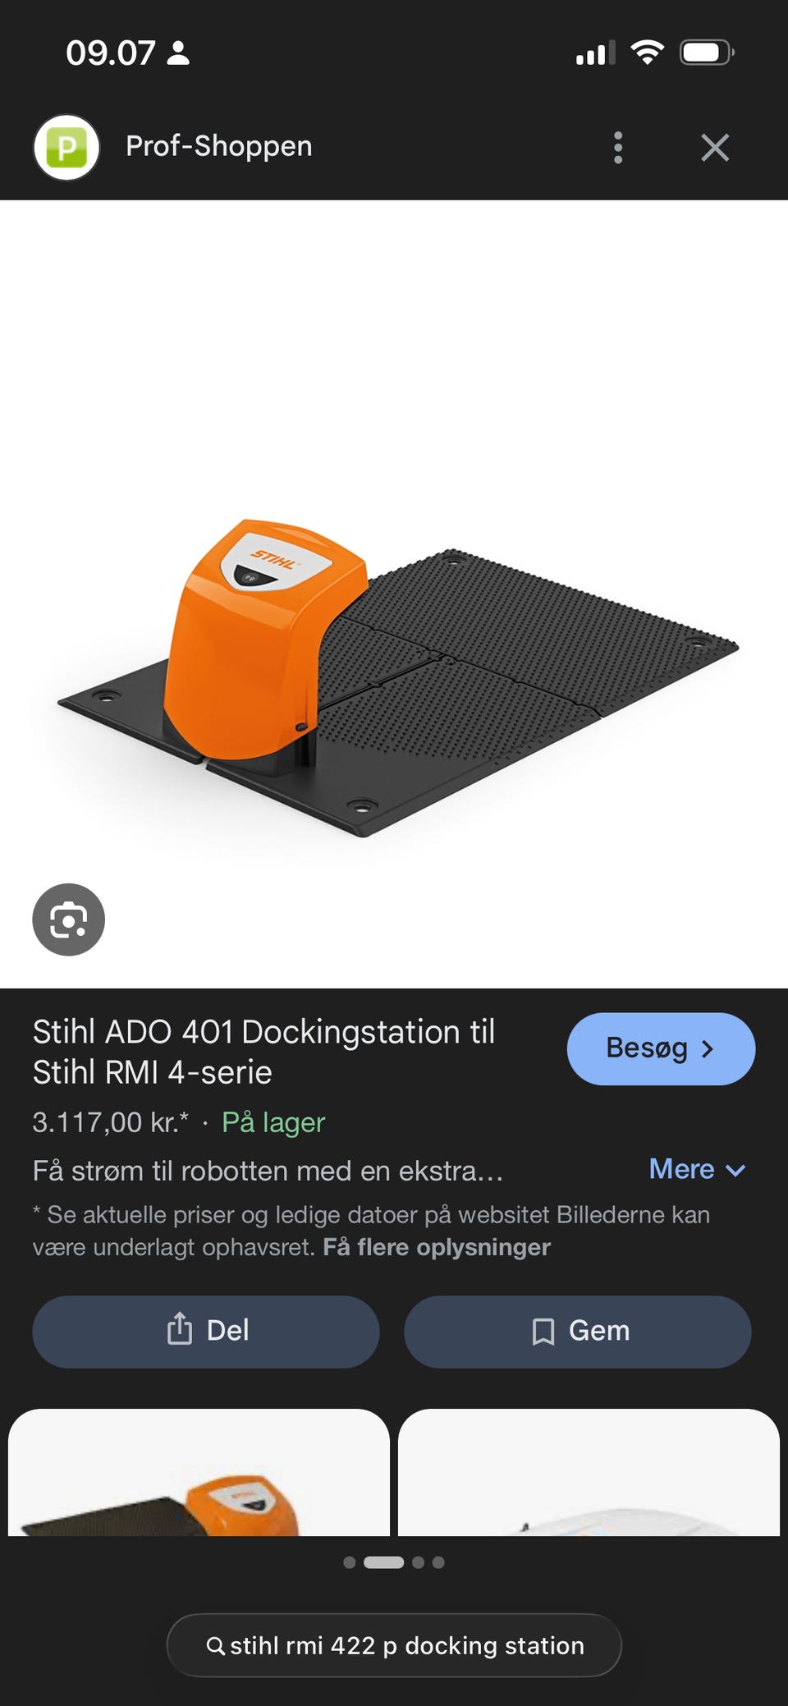Open related white robot mower thumbnail
This screenshot has height=1706, width=788.
[589, 1472]
